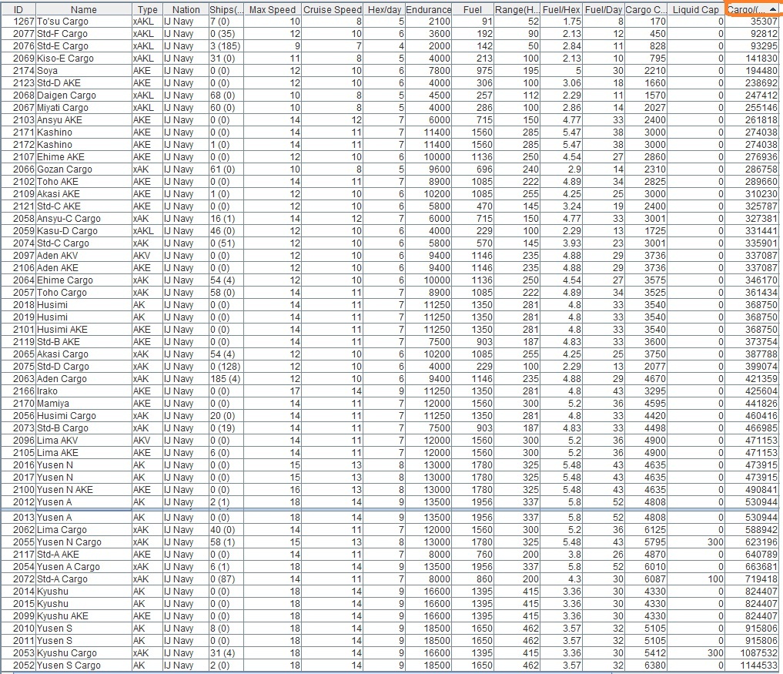Select Miyati Cargo name cell
Viewport: 783px width, 674px height.
84,108
